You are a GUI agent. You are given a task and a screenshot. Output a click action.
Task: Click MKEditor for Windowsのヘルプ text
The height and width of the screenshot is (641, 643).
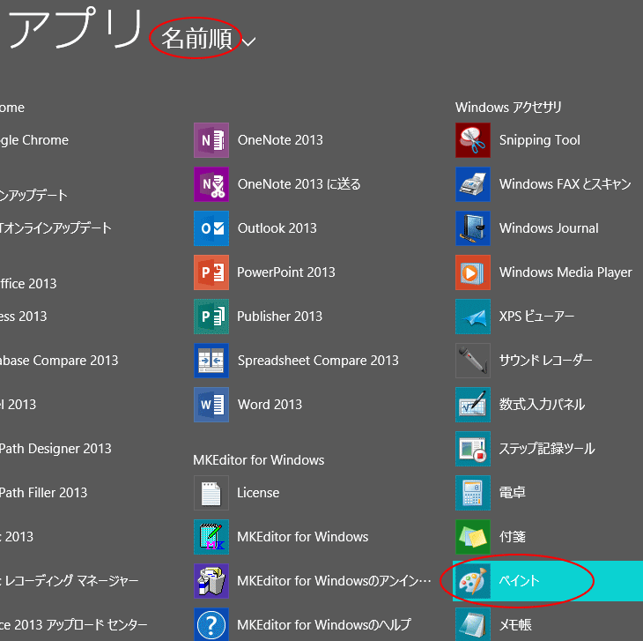324,624
